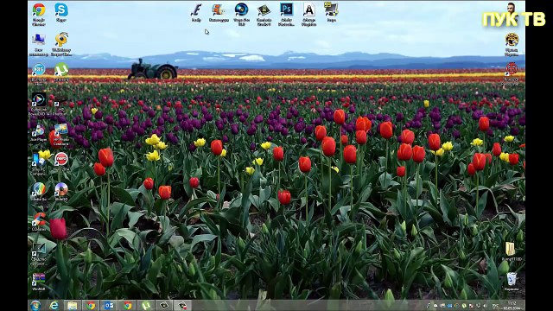This screenshot has height=311, width=553.
Task: Launch Vegas Pro from the desktop
Action: point(242,14)
